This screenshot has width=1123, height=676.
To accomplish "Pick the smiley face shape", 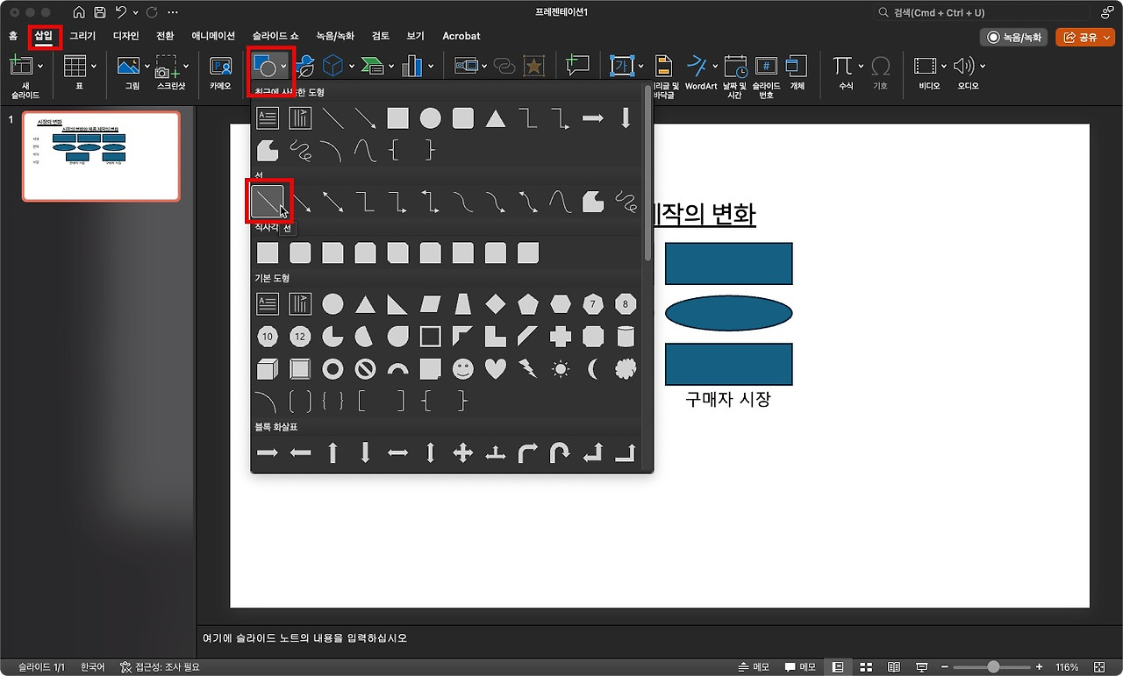I will coord(463,369).
